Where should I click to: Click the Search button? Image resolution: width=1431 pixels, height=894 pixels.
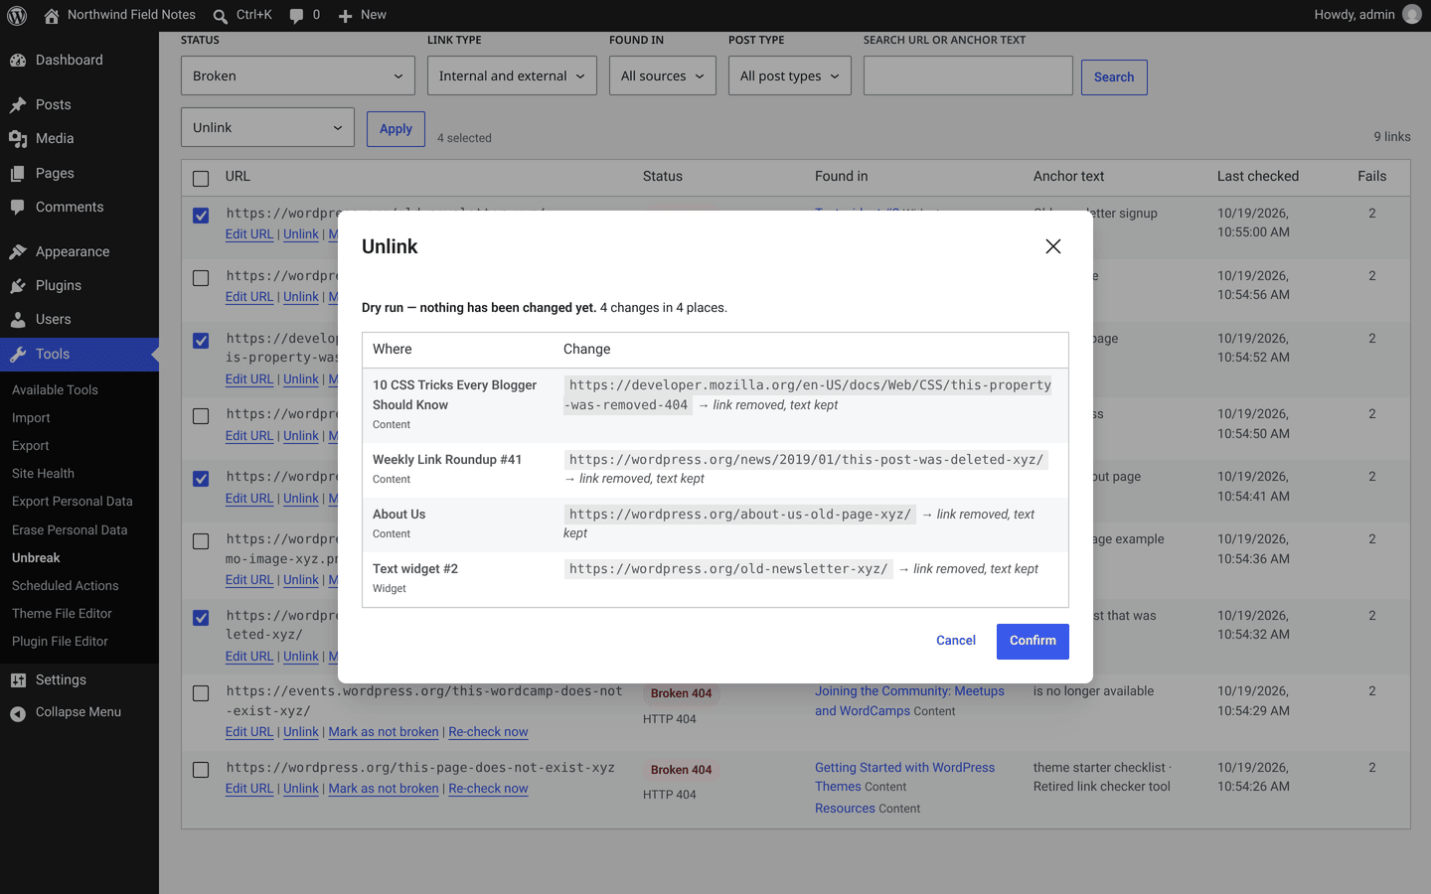coord(1114,76)
